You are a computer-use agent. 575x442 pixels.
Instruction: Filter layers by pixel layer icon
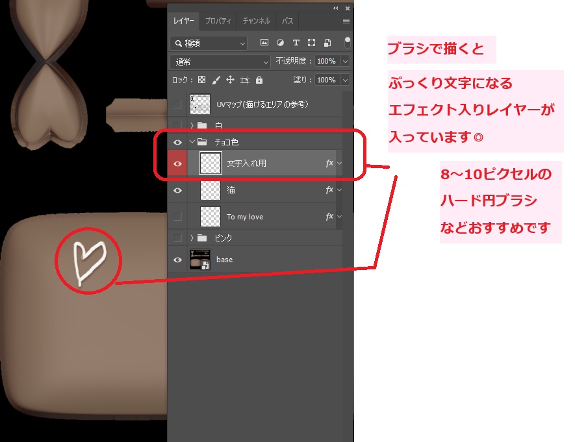click(x=264, y=42)
